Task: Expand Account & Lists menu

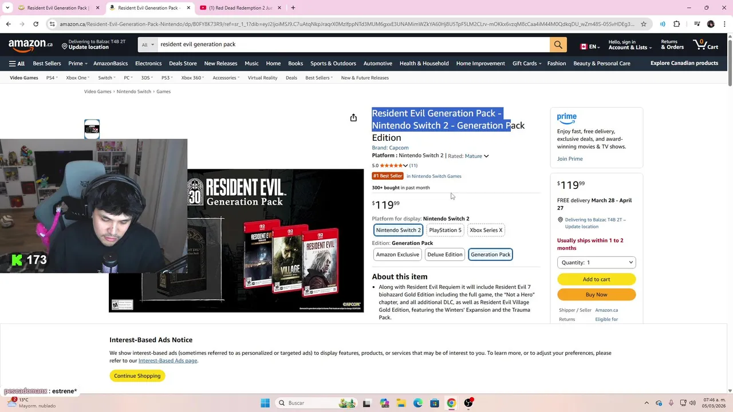Action: point(630,45)
